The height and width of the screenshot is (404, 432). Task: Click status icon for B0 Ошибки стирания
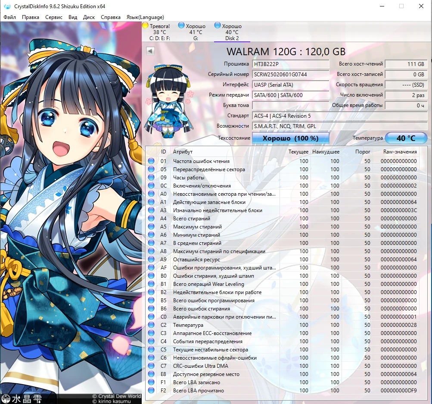point(151,276)
